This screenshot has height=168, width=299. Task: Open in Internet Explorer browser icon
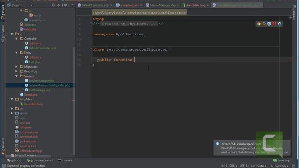click(279, 24)
